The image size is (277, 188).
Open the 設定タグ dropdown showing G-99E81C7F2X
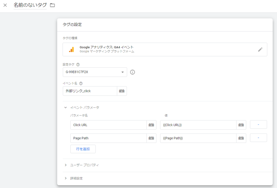coord(95,72)
